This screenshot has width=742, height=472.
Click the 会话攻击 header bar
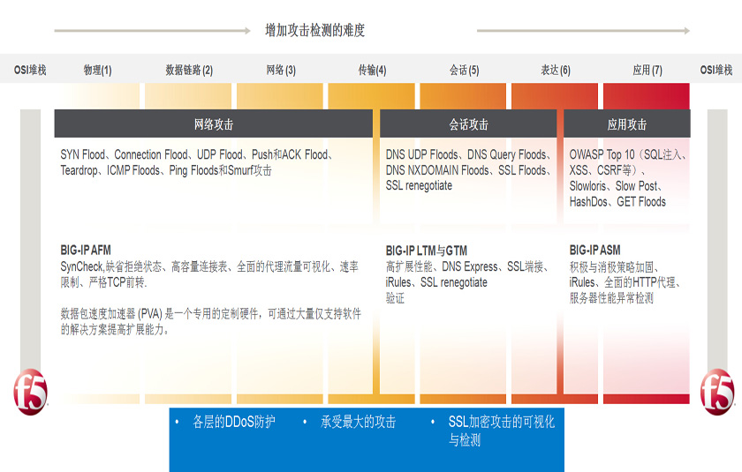click(468, 124)
